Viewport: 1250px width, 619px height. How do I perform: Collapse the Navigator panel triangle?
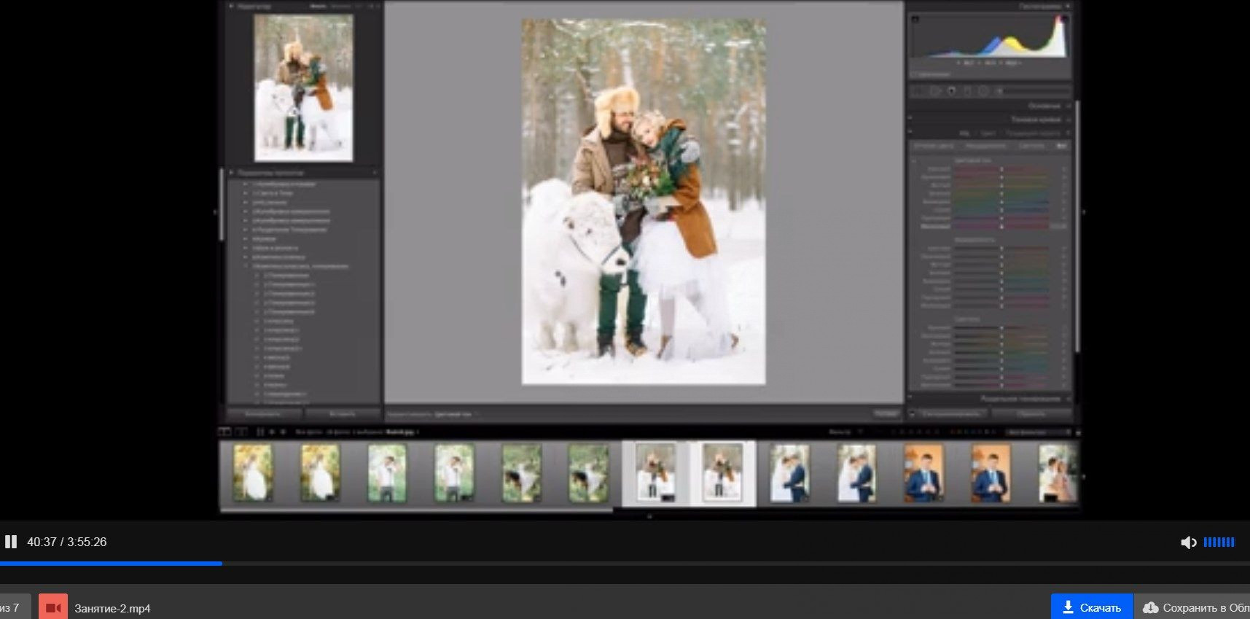[x=231, y=7]
